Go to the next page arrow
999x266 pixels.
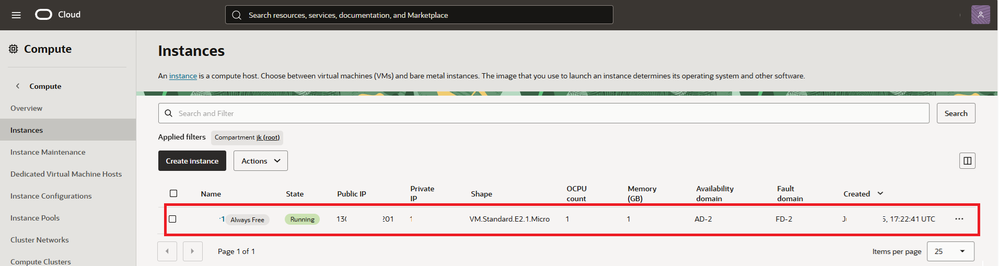(192, 251)
